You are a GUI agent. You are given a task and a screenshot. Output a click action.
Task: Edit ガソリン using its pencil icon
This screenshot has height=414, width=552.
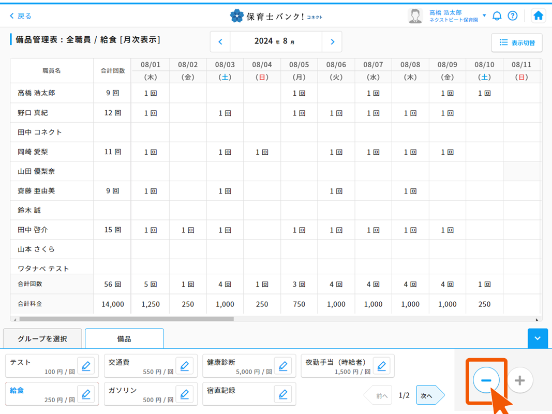tap(185, 394)
